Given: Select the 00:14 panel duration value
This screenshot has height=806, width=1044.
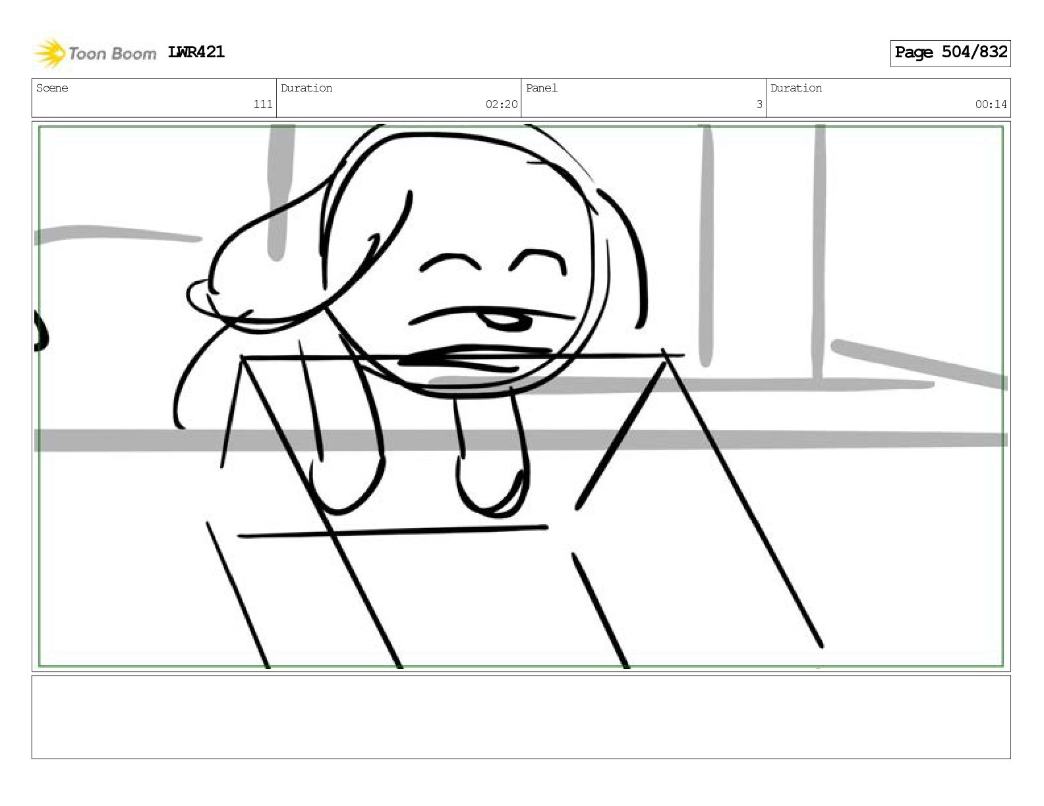Looking at the screenshot, I should [x=991, y=104].
